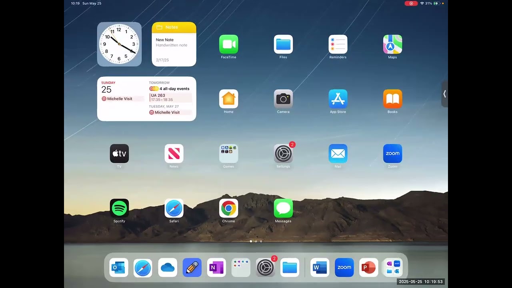512x288 pixels.
Task: Open the Mail app
Action: (338, 154)
